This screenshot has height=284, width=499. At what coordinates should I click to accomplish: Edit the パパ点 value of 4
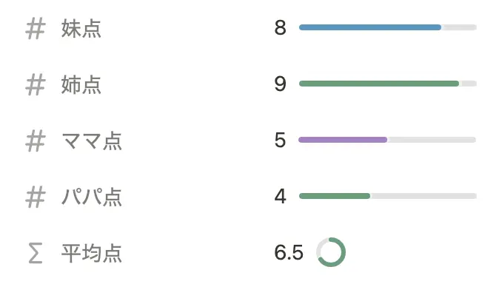tap(280, 196)
